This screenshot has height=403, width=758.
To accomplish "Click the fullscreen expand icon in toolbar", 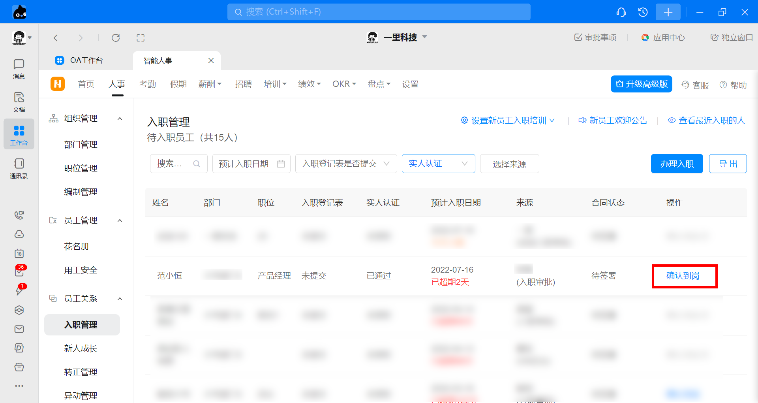I will (x=141, y=38).
